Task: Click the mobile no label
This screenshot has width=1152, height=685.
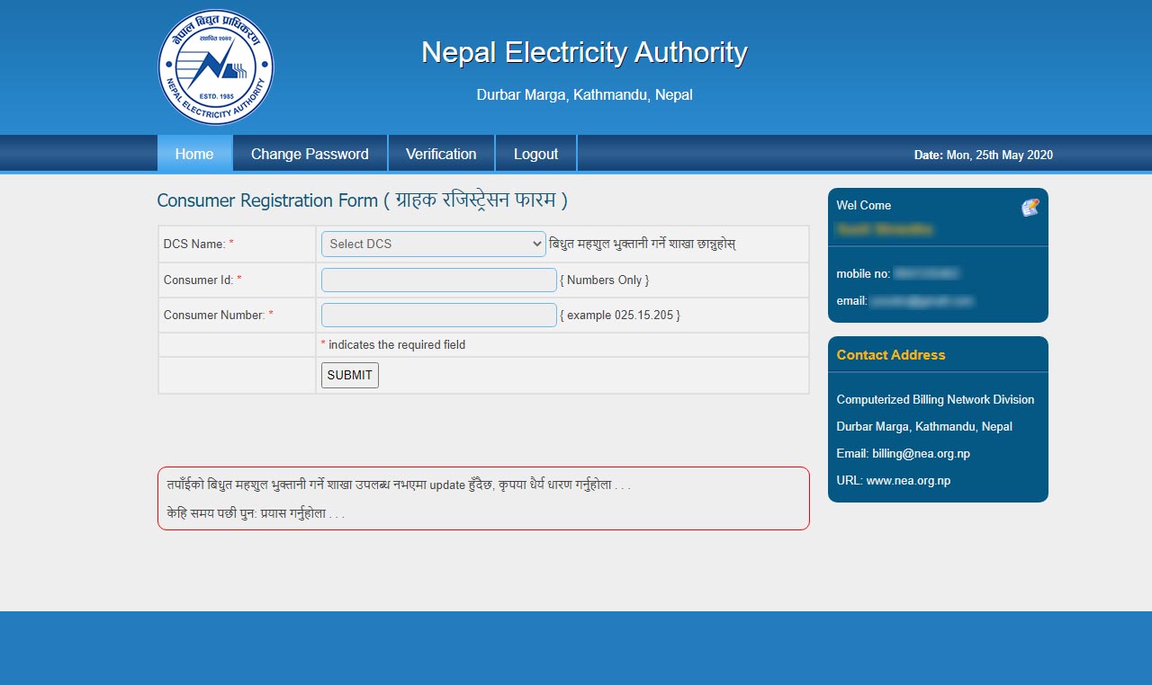Action: (x=864, y=273)
